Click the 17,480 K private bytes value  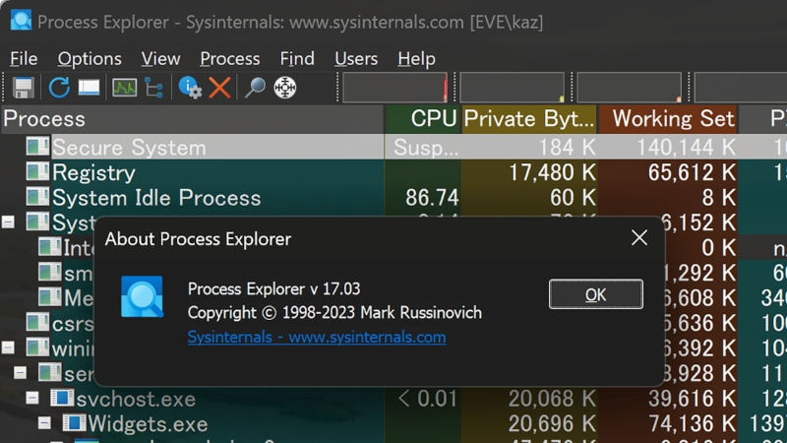pos(553,173)
